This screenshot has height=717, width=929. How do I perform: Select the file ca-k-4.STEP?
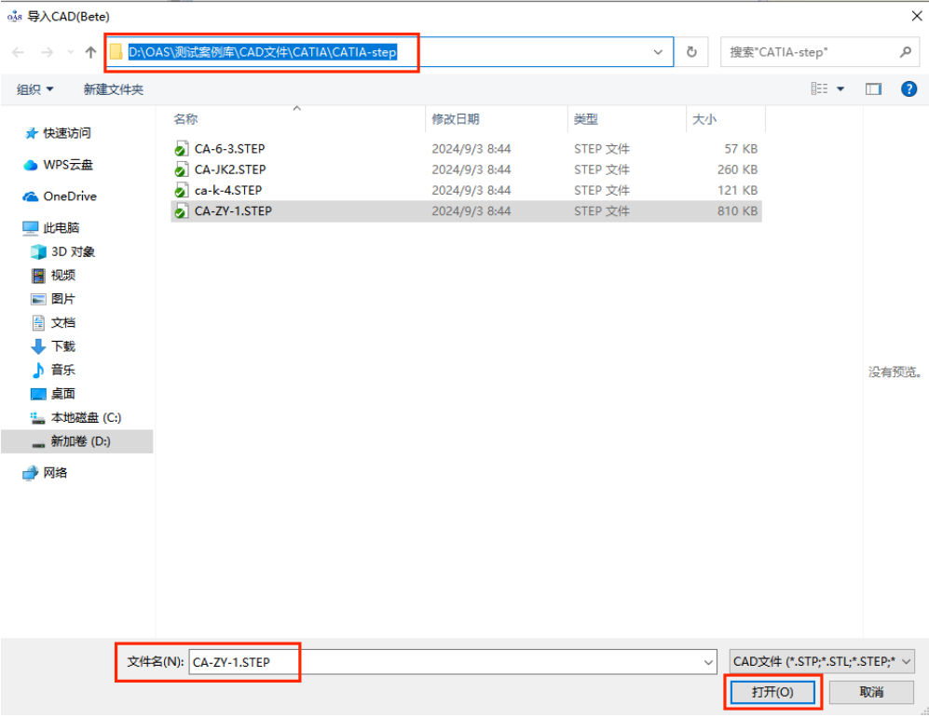pos(466,190)
